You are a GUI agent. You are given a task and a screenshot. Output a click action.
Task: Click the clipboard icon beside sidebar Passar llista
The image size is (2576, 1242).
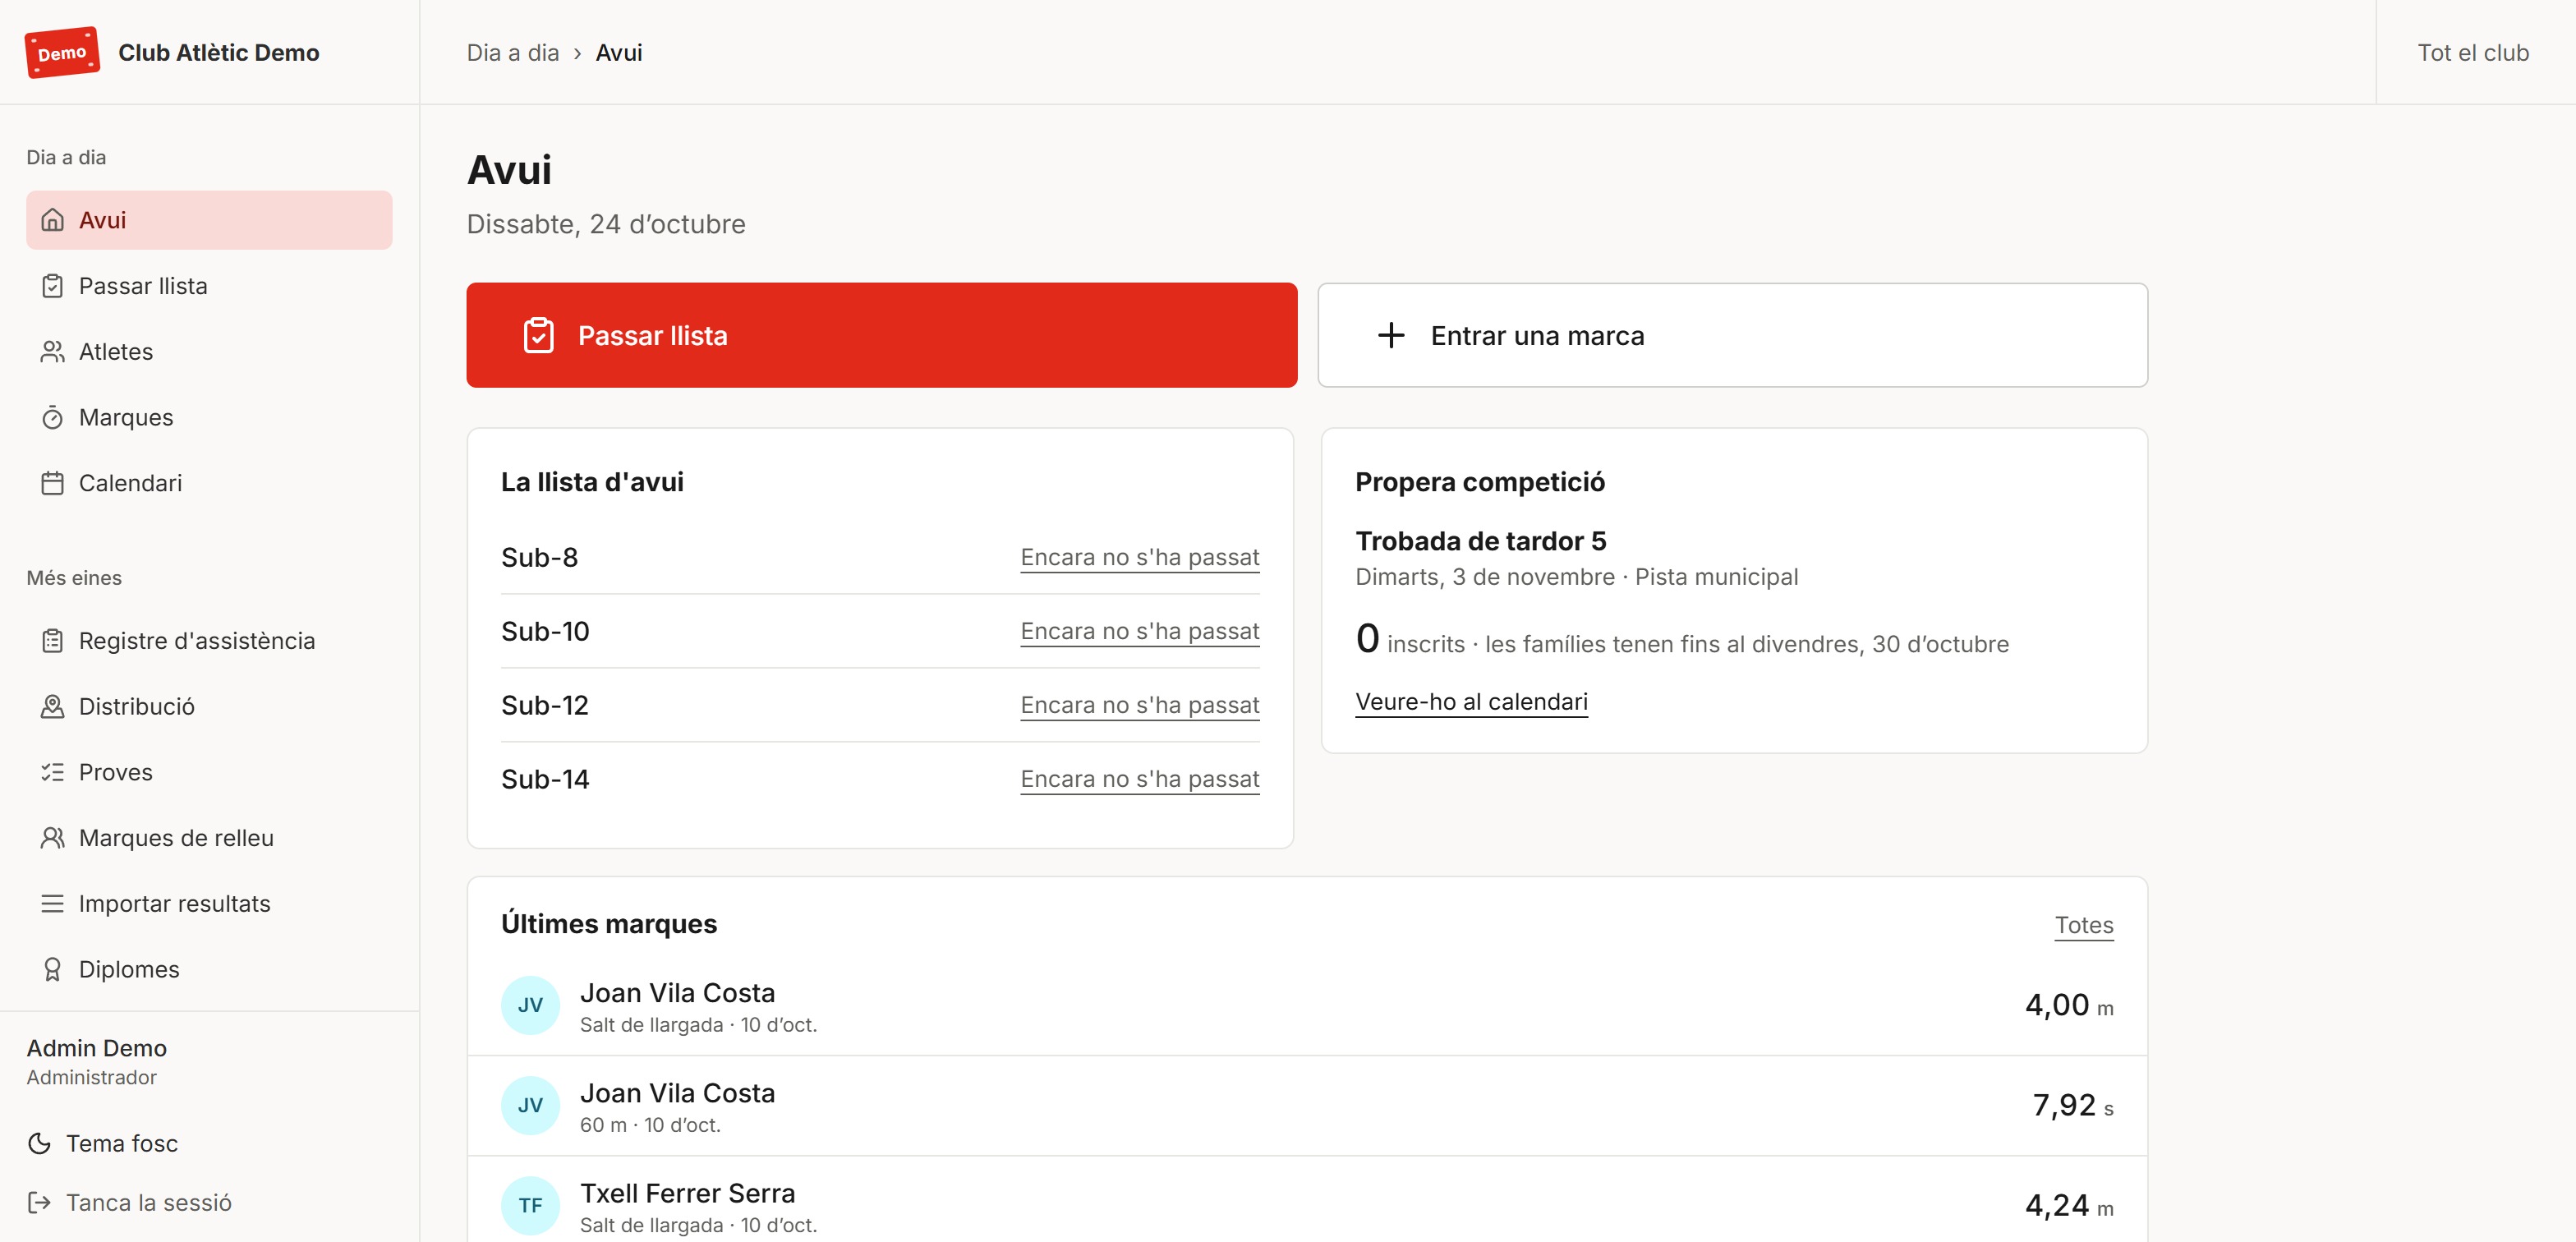52,286
